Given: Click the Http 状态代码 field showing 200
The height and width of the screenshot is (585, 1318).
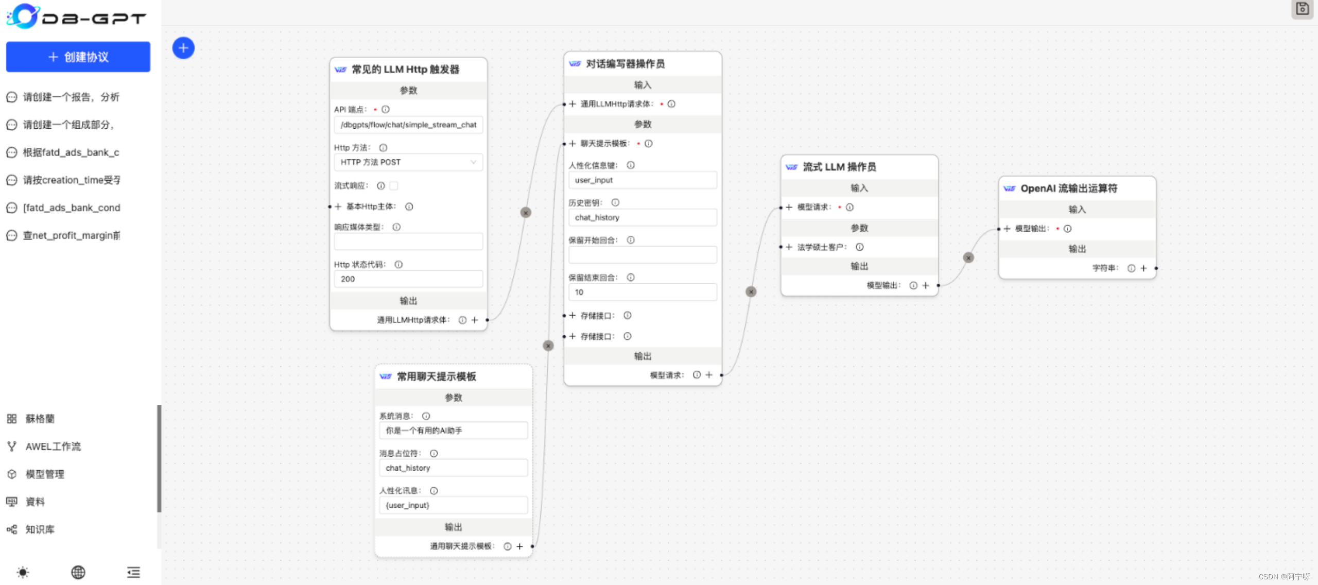Looking at the screenshot, I should point(408,279).
